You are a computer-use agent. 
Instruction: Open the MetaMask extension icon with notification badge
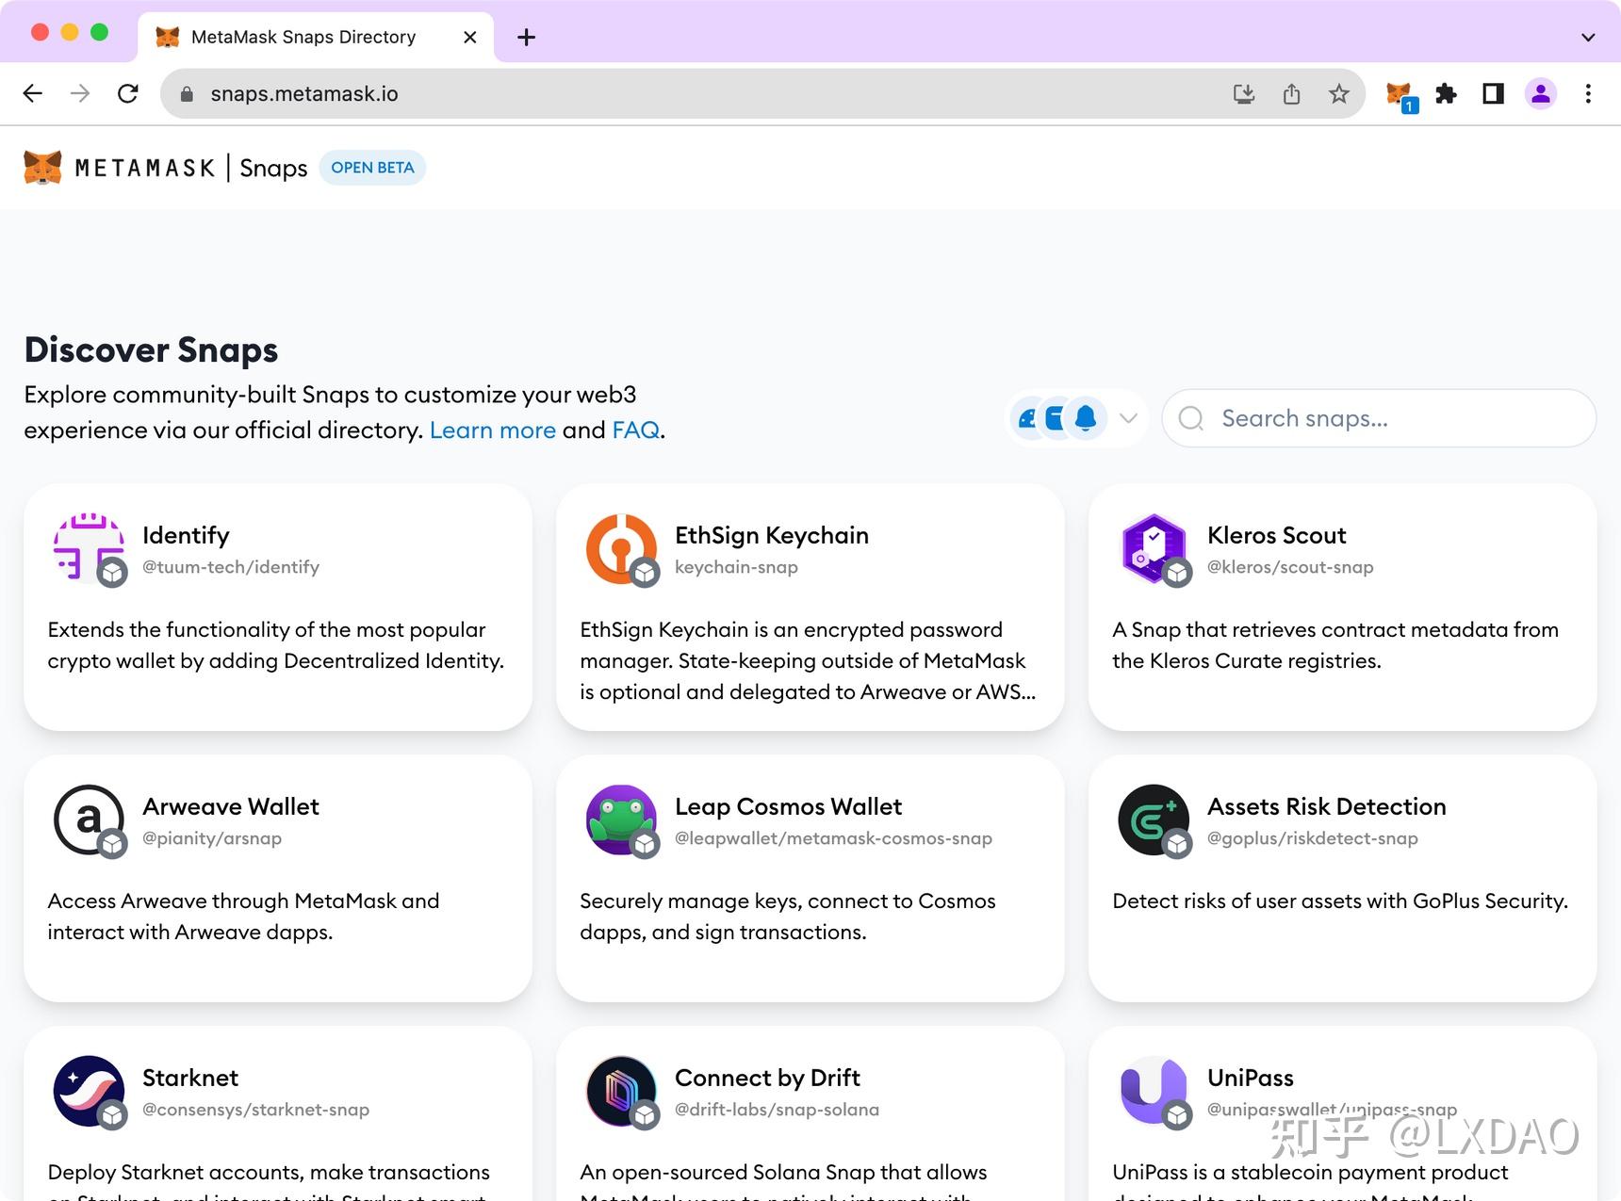point(1398,93)
